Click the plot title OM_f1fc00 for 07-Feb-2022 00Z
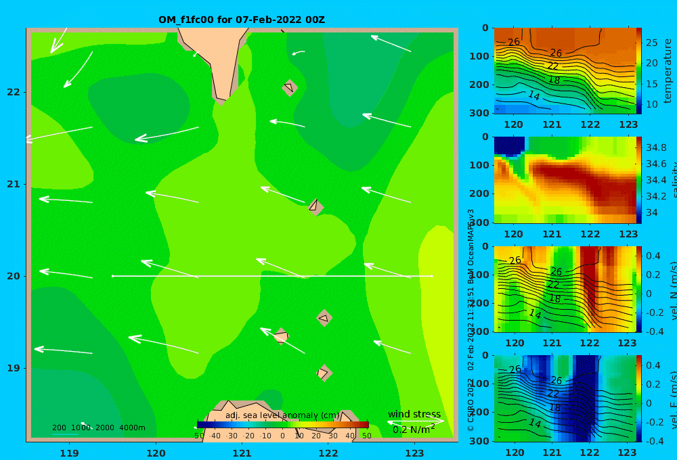677x460 pixels. tap(242, 20)
